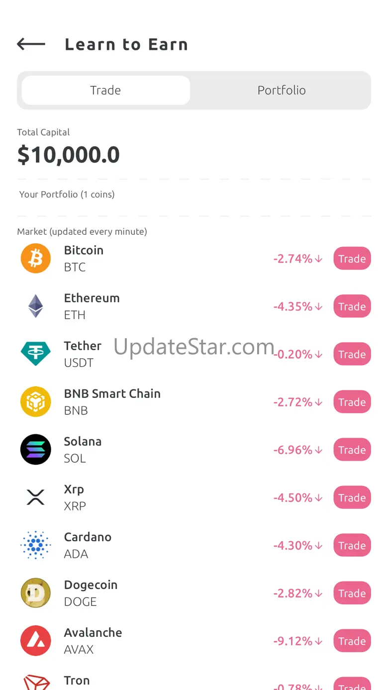Click the XRP logo icon
Viewport: 388px width, 690px height.
36,497
